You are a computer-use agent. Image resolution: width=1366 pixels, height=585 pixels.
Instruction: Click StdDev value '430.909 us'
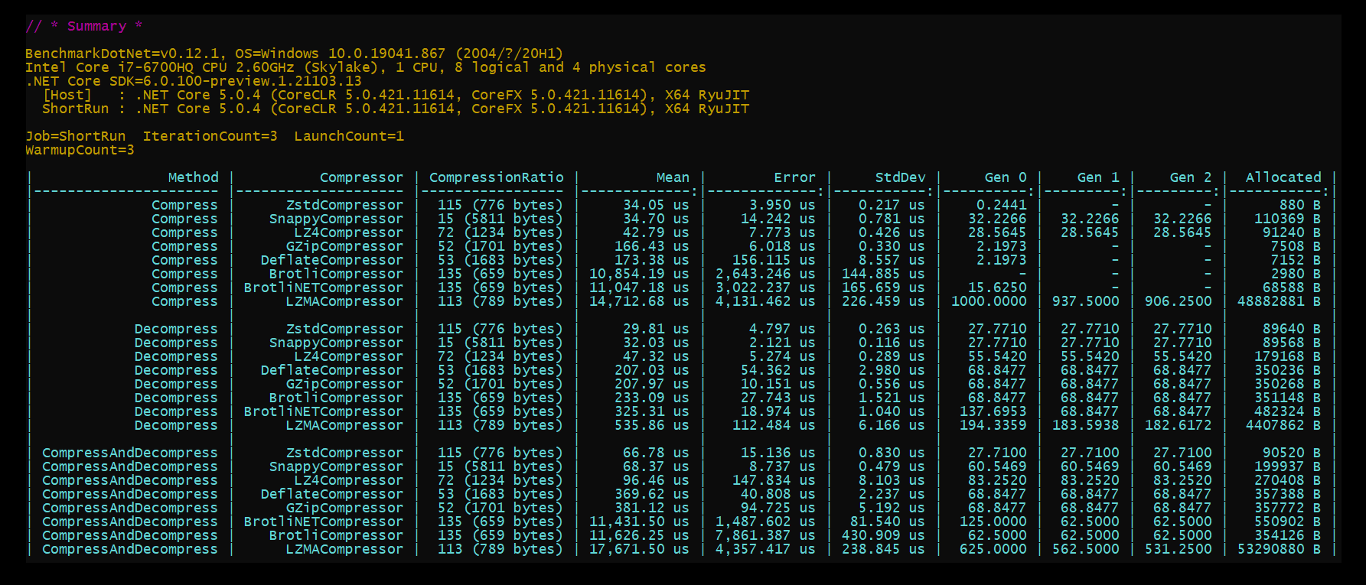[883, 535]
